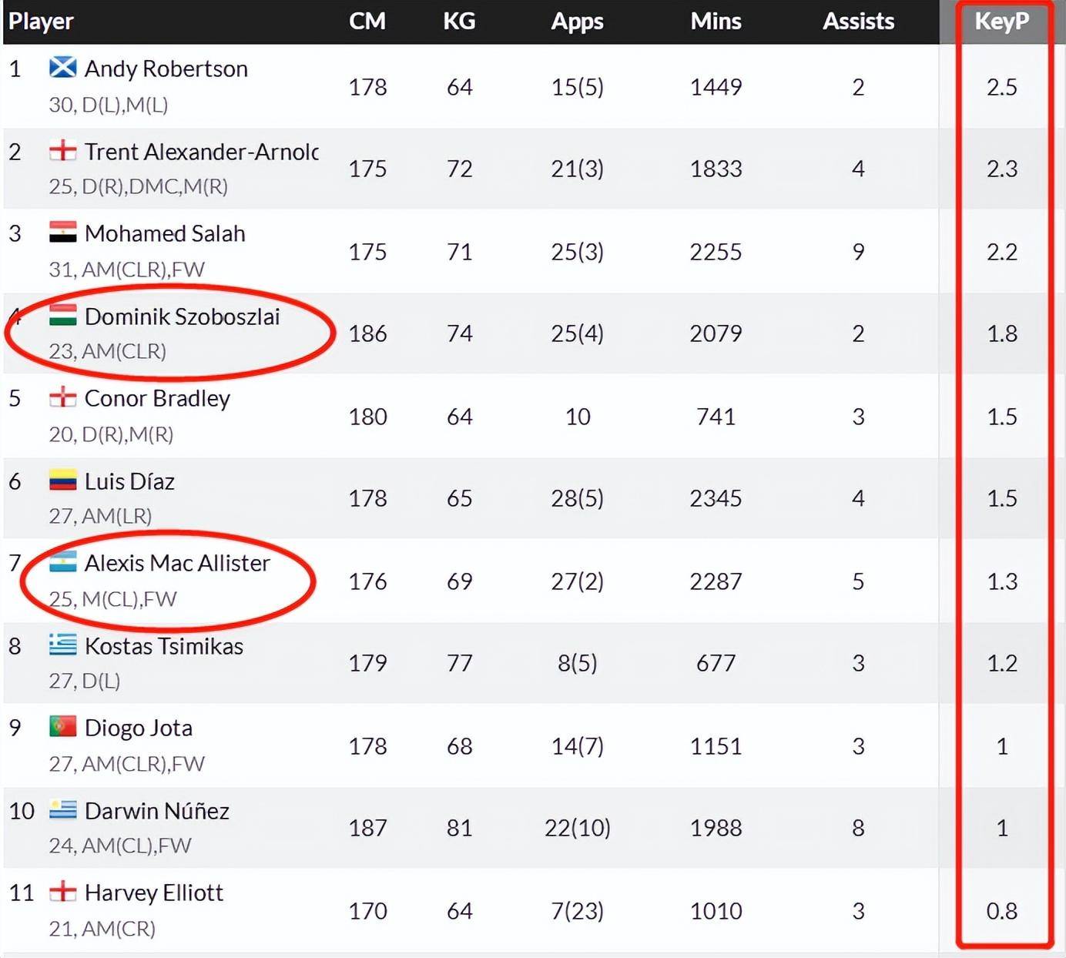The width and height of the screenshot is (1066, 958).
Task: Open Andy Robertson player link
Action: click(166, 69)
